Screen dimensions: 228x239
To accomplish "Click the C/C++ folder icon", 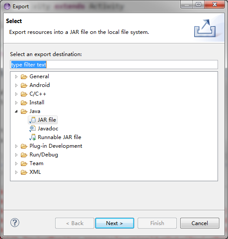I will pyautogui.click(x=24, y=94).
